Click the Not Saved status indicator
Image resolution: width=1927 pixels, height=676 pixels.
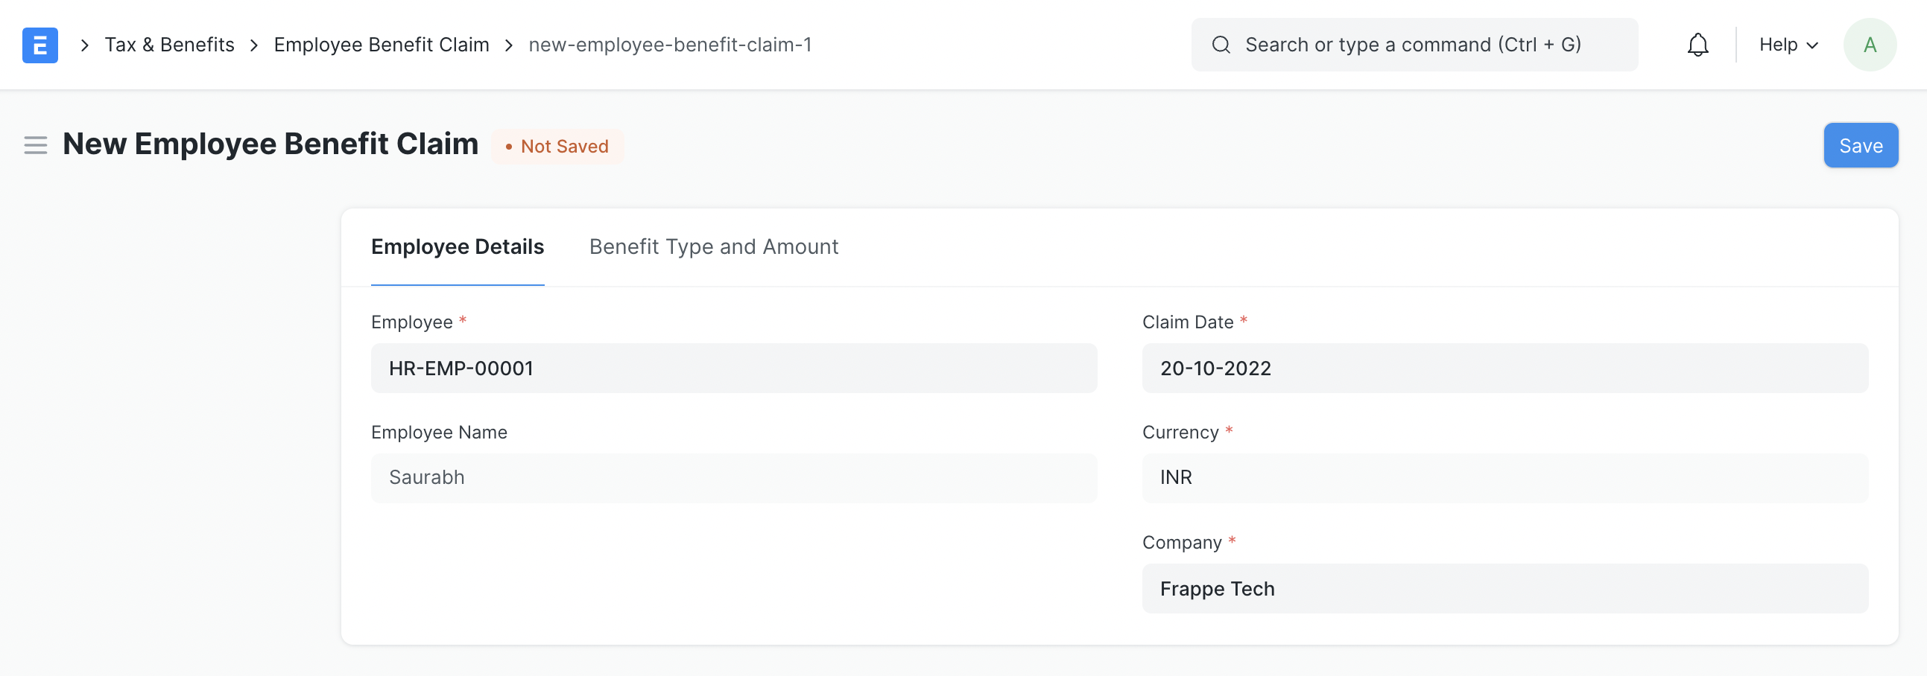coord(557,147)
